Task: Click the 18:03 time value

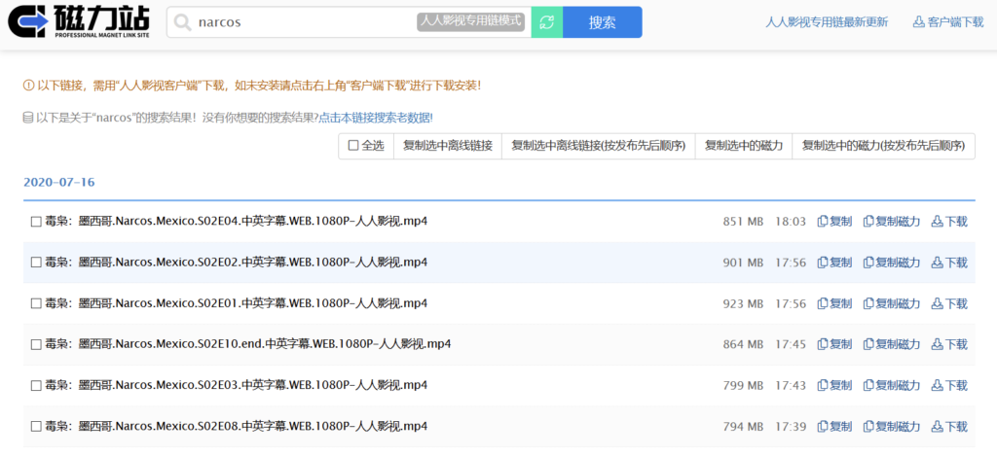Action: point(791,222)
